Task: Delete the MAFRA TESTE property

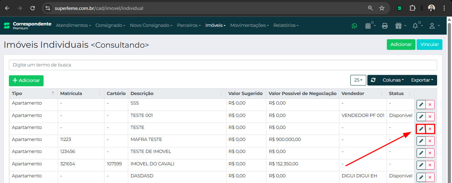Action: pyautogui.click(x=430, y=141)
